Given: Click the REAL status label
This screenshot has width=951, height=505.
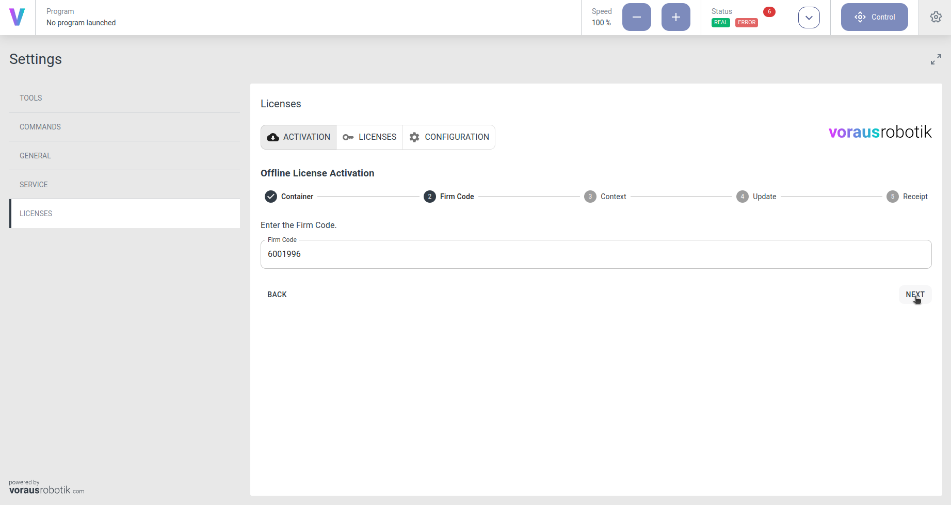Looking at the screenshot, I should point(720,23).
